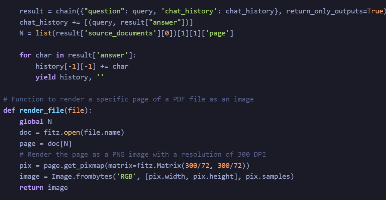
Task: Click the 'source_documents' string
Action: coord(120,33)
